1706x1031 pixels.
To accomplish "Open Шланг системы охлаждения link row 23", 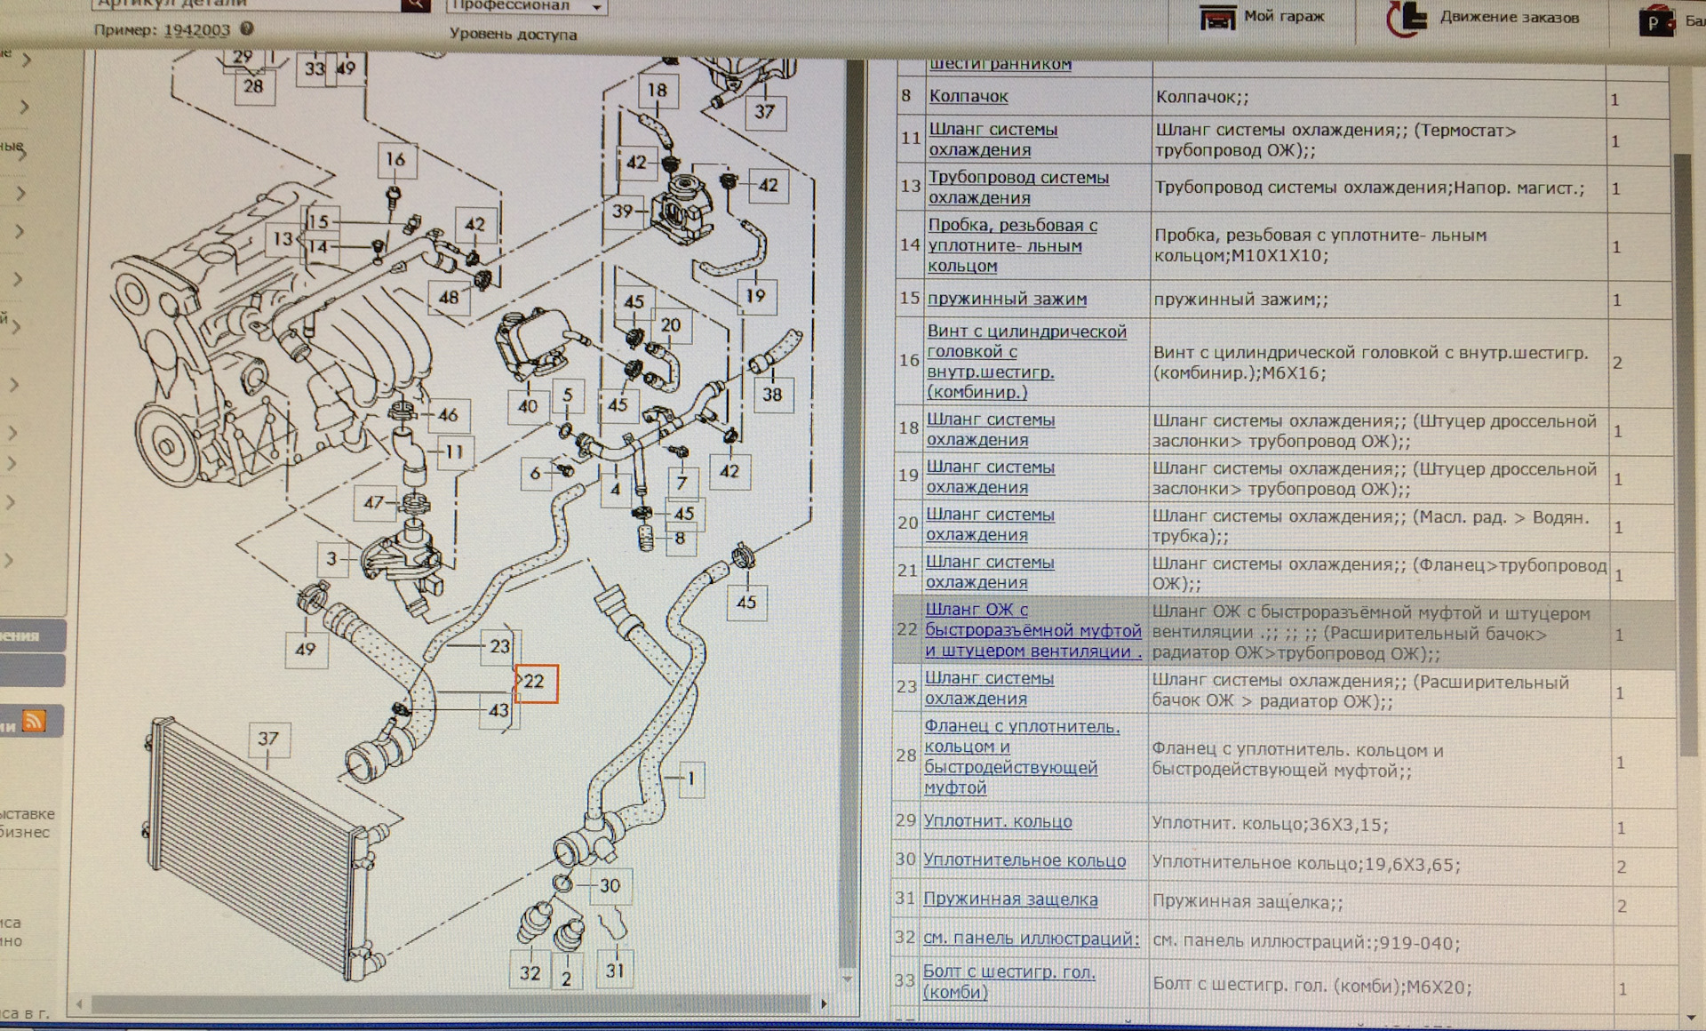I will pos(989,689).
